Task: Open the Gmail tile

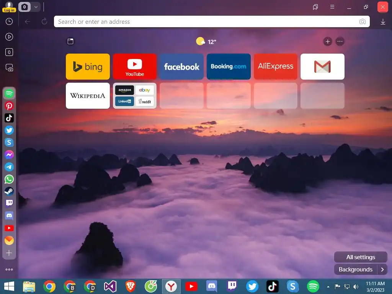Action: click(322, 67)
